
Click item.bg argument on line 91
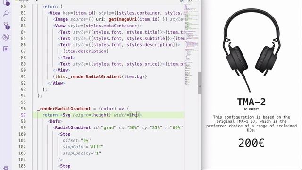[133, 76]
